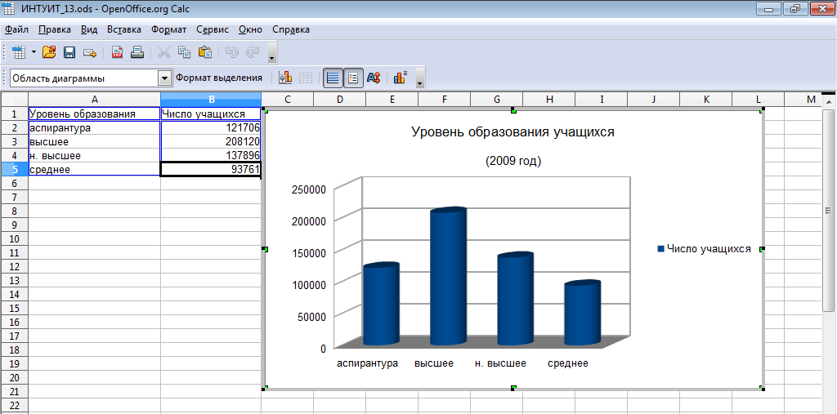
Task: Click cell Уровень образования
Action: 95,114
